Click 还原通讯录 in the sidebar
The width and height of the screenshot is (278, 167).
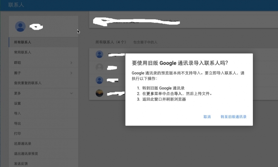[x=44, y=143]
